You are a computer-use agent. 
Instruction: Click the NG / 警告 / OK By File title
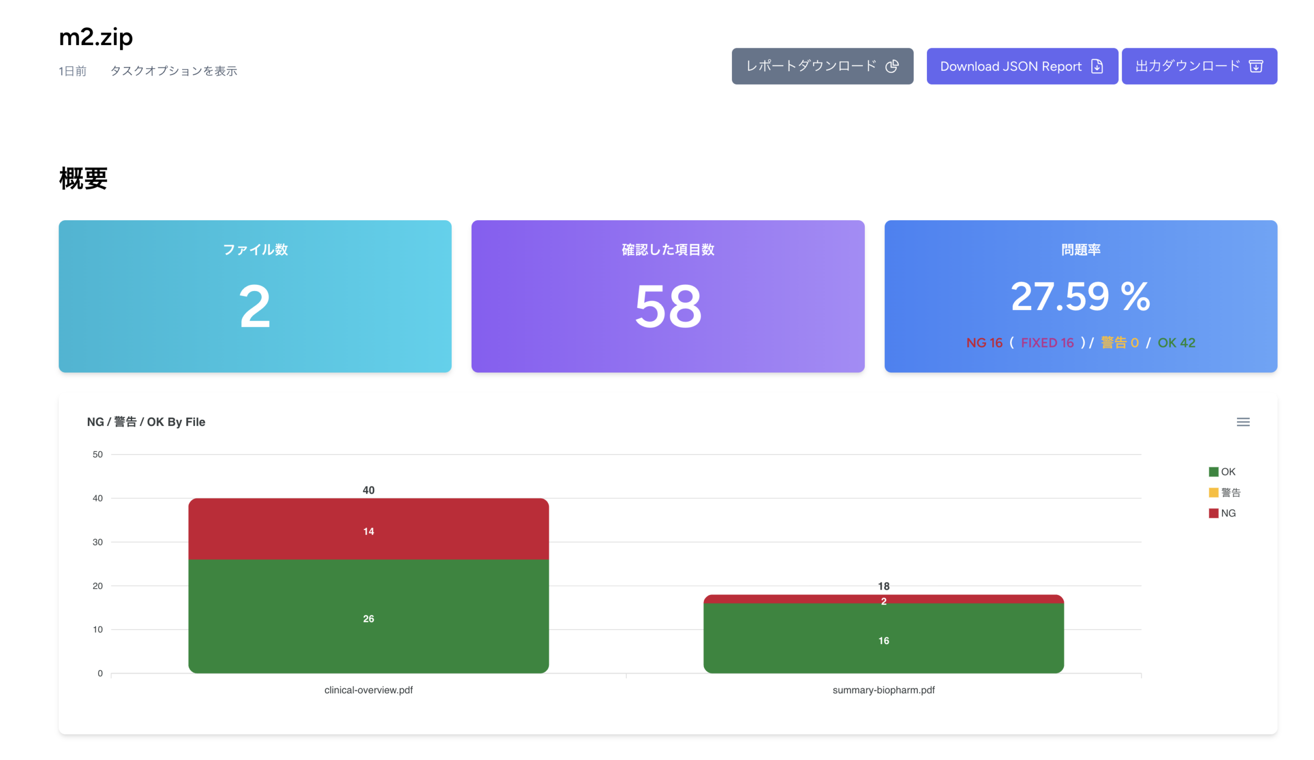point(146,422)
